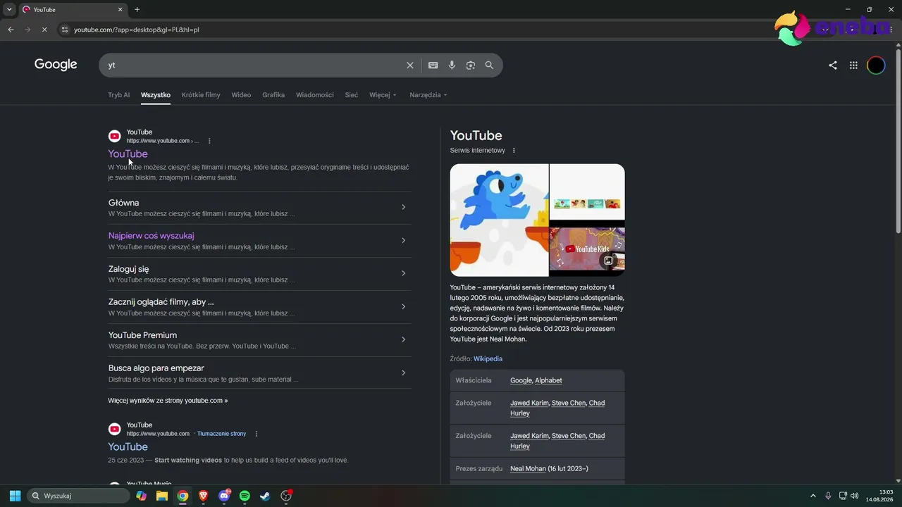Switch to the 'Sieć' results tab
Image resolution: width=902 pixels, height=507 pixels.
coord(352,95)
